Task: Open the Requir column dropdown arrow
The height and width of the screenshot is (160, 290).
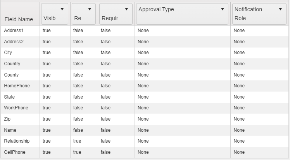Action: click(x=126, y=9)
